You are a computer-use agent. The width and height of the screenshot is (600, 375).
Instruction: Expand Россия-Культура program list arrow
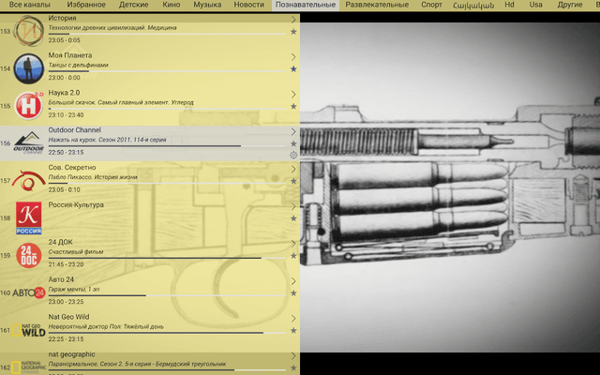coord(293,206)
